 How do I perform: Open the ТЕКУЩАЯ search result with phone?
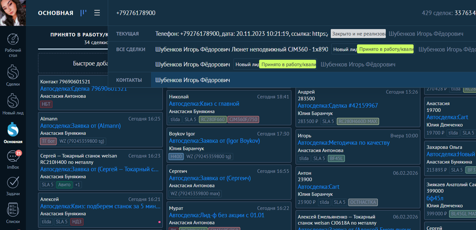pyautogui.click(x=241, y=34)
